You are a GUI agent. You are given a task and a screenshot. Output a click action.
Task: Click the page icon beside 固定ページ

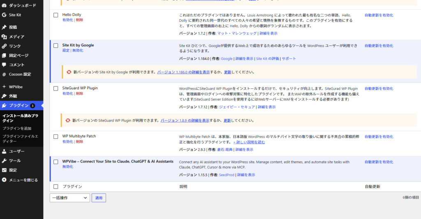4,55
